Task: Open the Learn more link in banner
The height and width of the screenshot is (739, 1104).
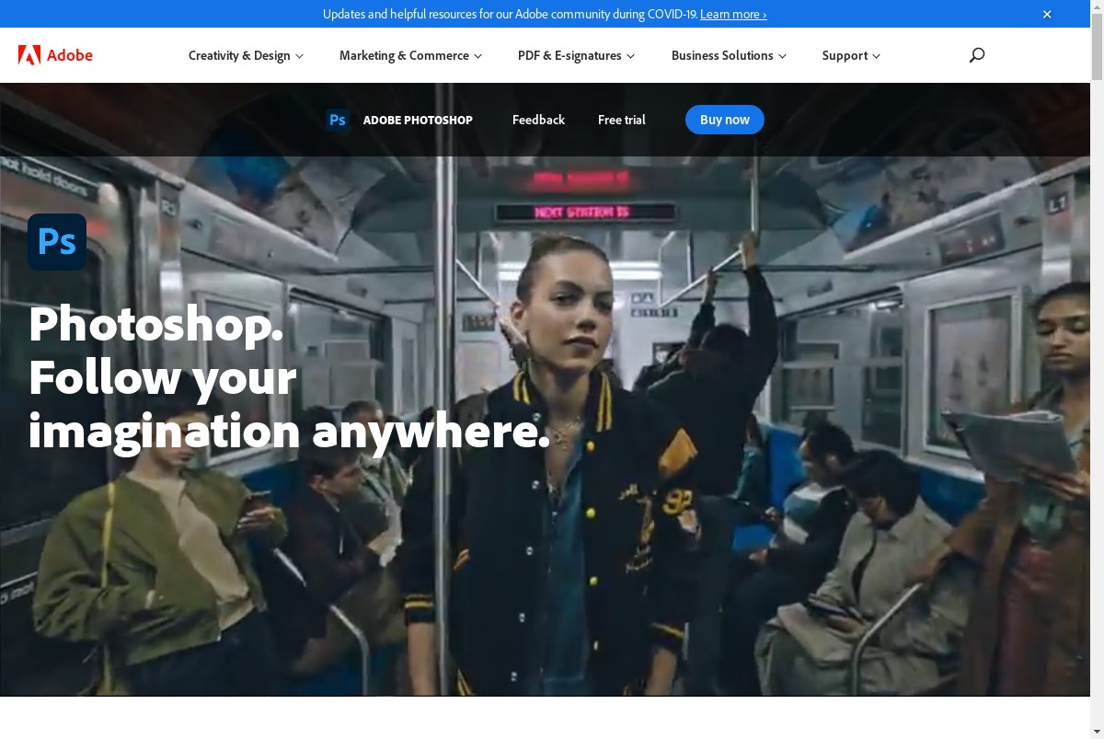Action: [x=733, y=14]
